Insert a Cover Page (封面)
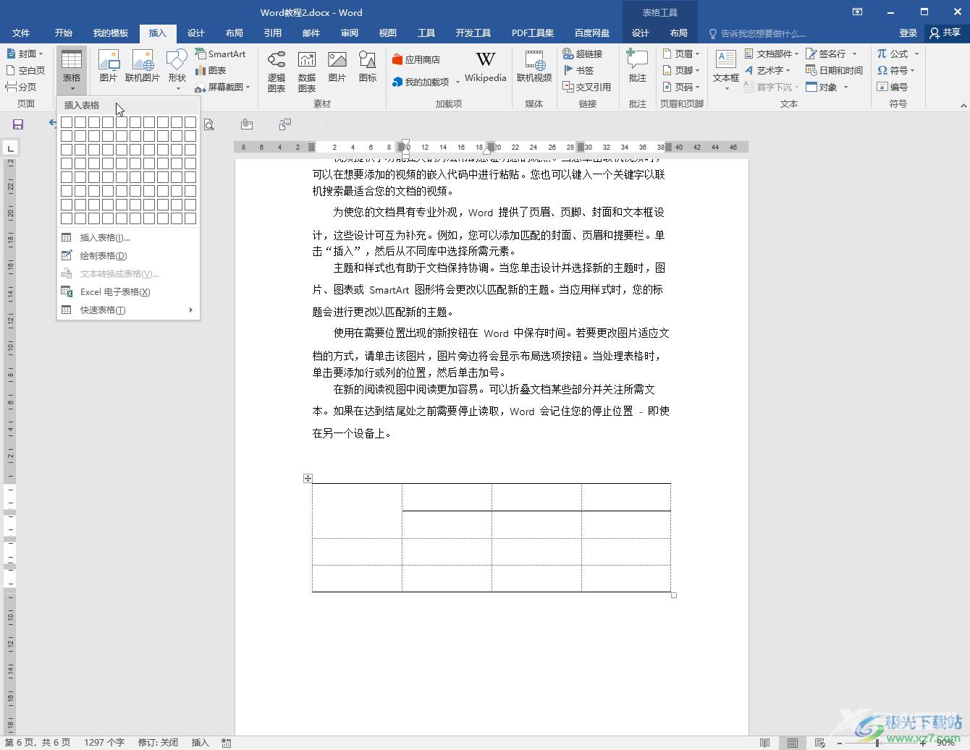Screen dimensions: 970x750 tap(25, 54)
